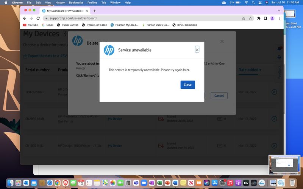Open the History menu
The image size is (303, 189).
coord(60,3)
